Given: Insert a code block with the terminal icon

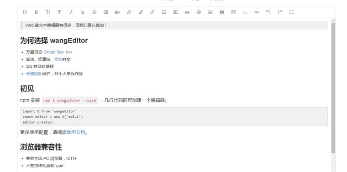Looking at the screenshot, I should click(245, 12).
